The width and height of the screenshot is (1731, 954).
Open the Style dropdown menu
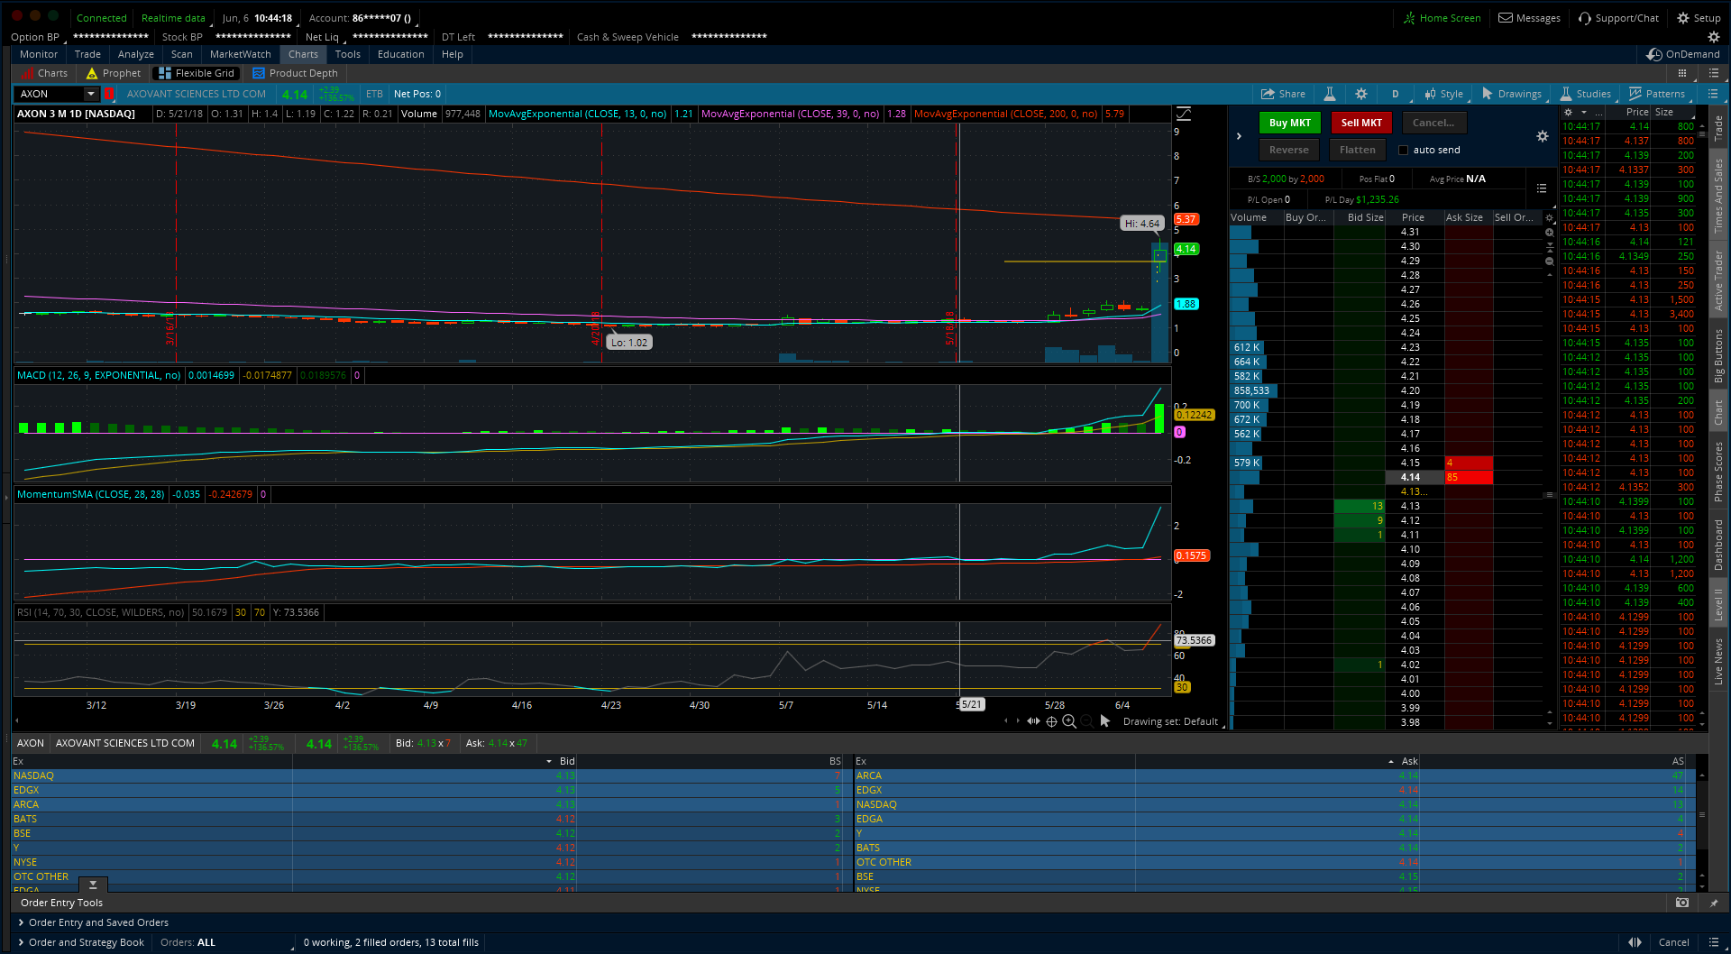click(1443, 94)
